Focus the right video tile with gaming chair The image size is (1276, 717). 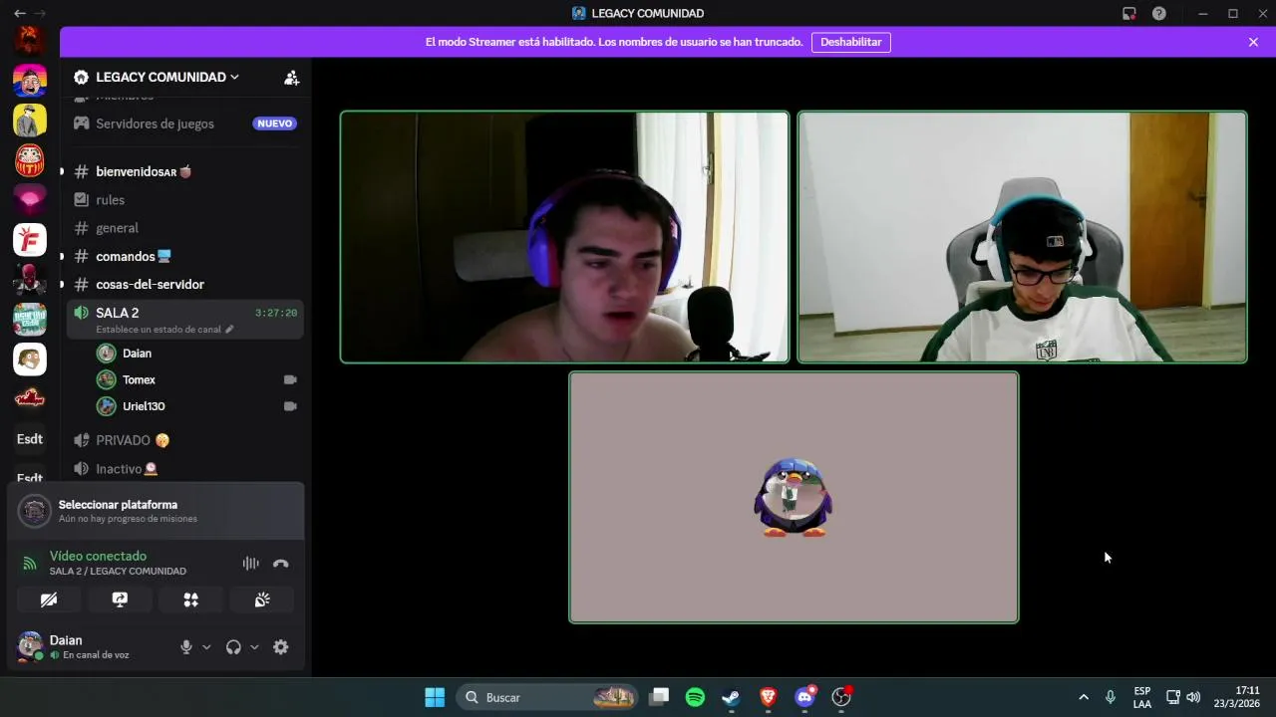click(x=1023, y=237)
